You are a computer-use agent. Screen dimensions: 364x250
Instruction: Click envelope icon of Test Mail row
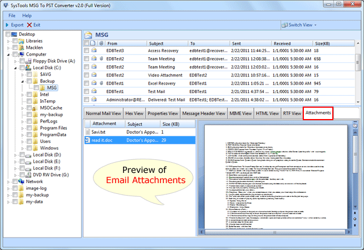click(x=94, y=91)
